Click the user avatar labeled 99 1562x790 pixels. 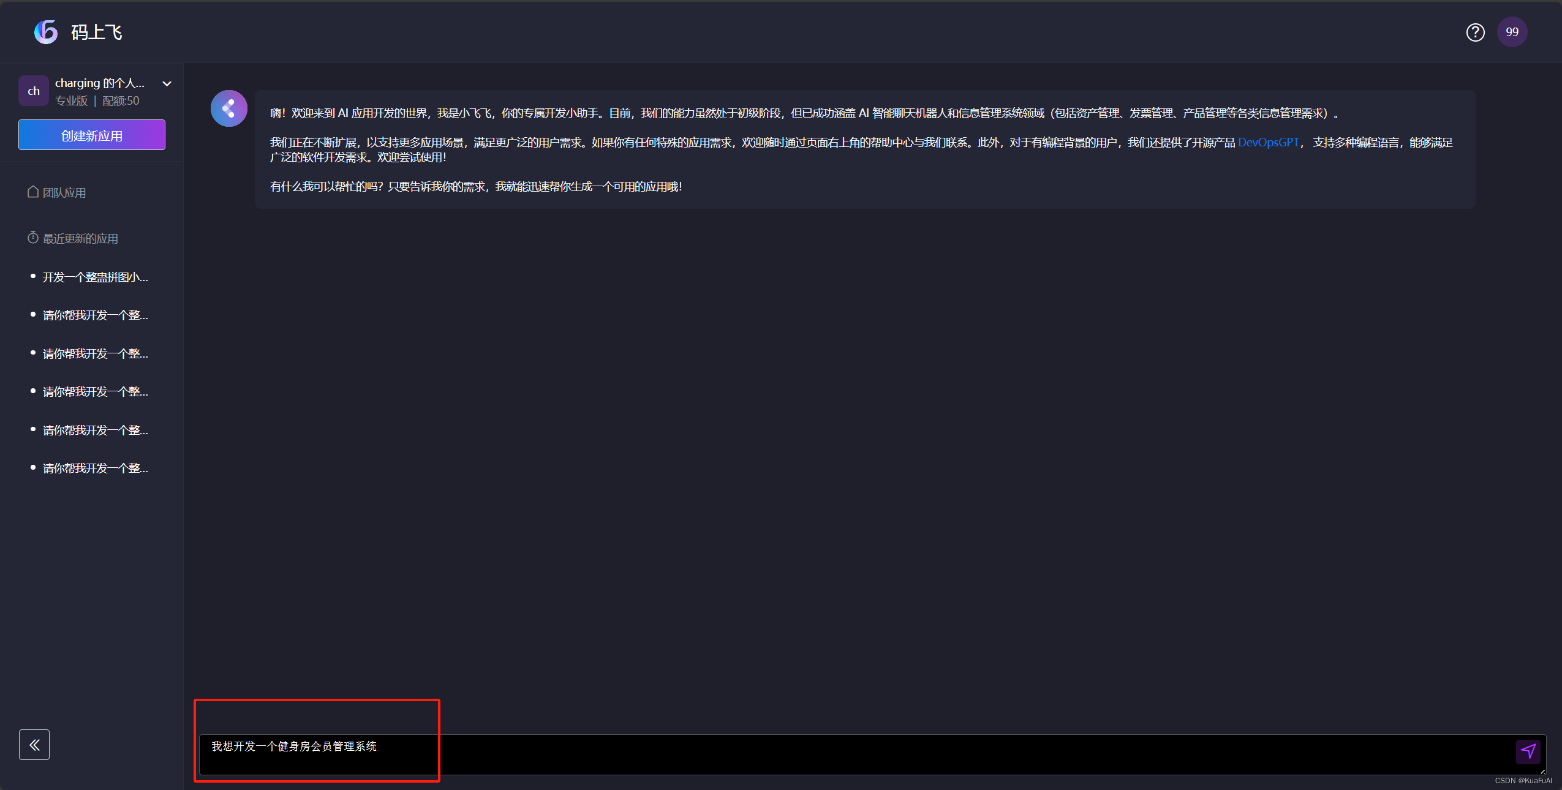click(1512, 32)
